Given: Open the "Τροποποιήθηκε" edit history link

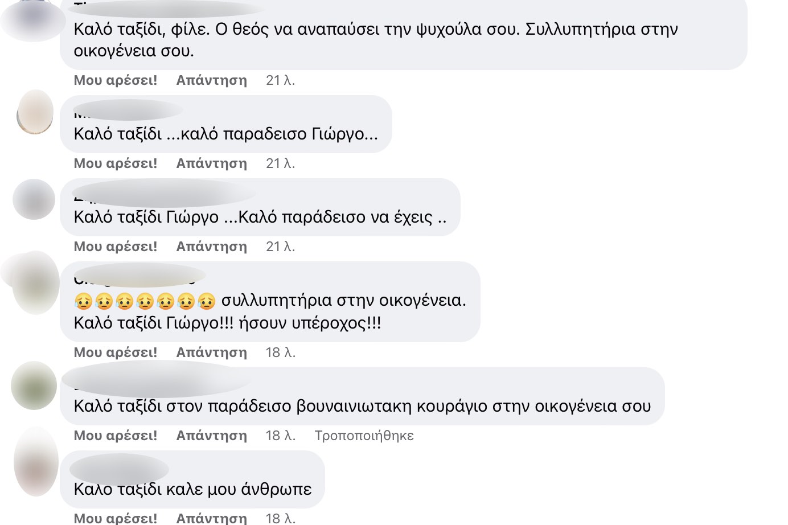Looking at the screenshot, I should 364,436.
